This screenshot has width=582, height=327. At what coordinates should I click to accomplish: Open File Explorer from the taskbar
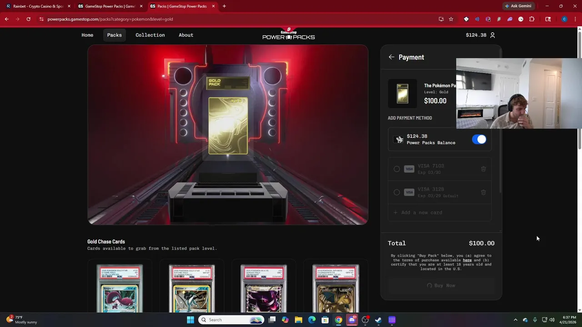coord(298,320)
